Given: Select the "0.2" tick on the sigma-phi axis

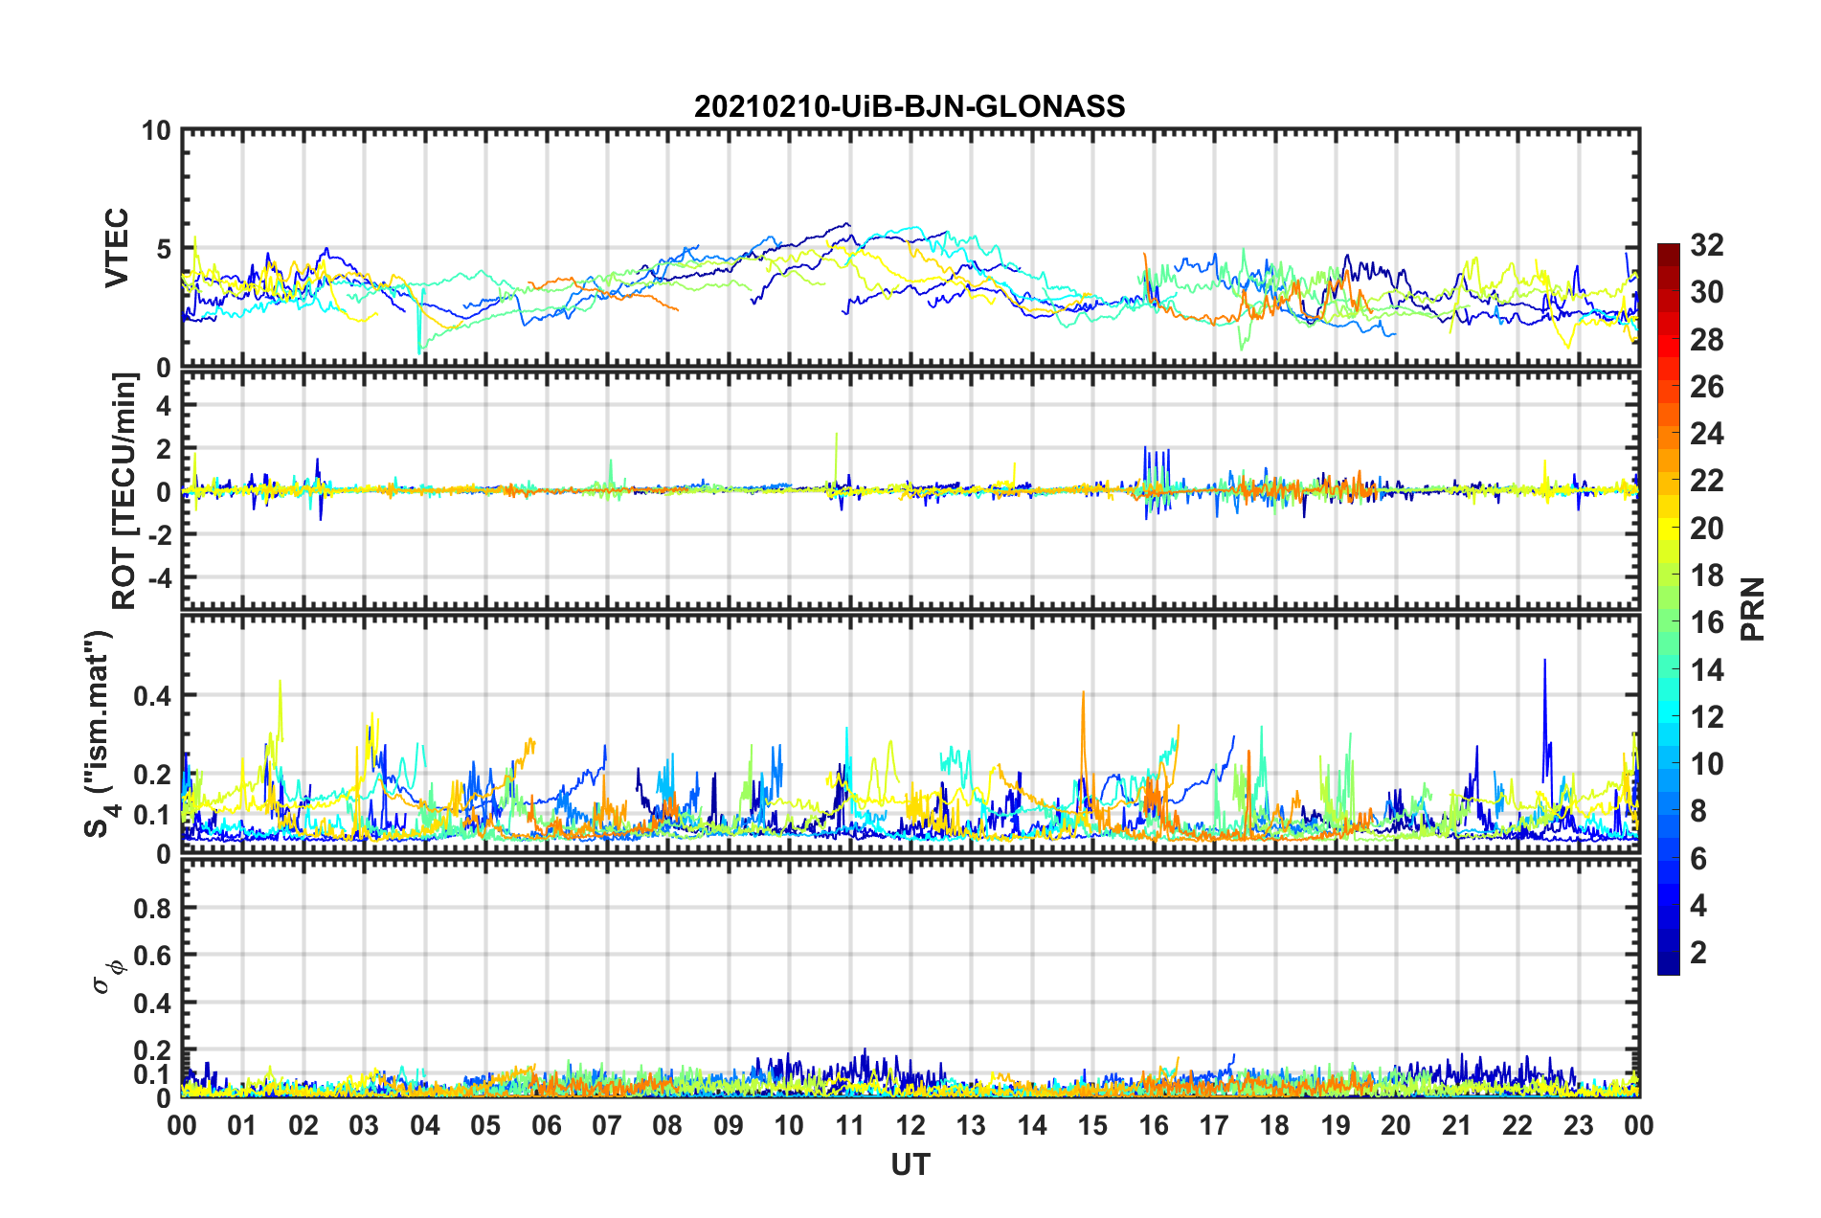Looking at the screenshot, I should (x=153, y=1050).
